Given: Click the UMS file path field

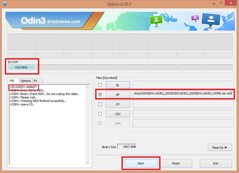Looking at the screenshot, I should click(x=183, y=123).
